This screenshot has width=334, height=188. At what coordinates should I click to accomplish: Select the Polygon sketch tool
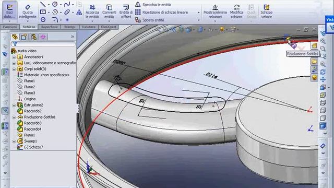point(43,20)
